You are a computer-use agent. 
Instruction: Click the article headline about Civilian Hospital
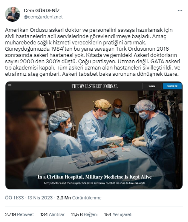click(94, 177)
